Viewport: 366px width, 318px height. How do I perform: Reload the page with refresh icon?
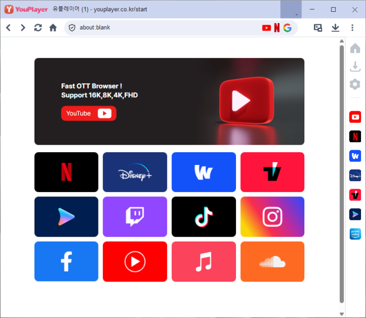(38, 28)
